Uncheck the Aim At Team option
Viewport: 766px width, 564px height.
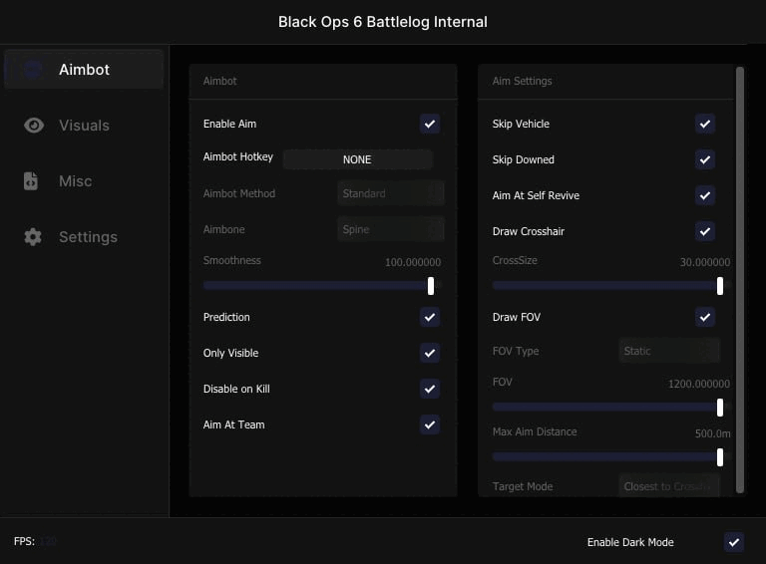[x=430, y=424]
